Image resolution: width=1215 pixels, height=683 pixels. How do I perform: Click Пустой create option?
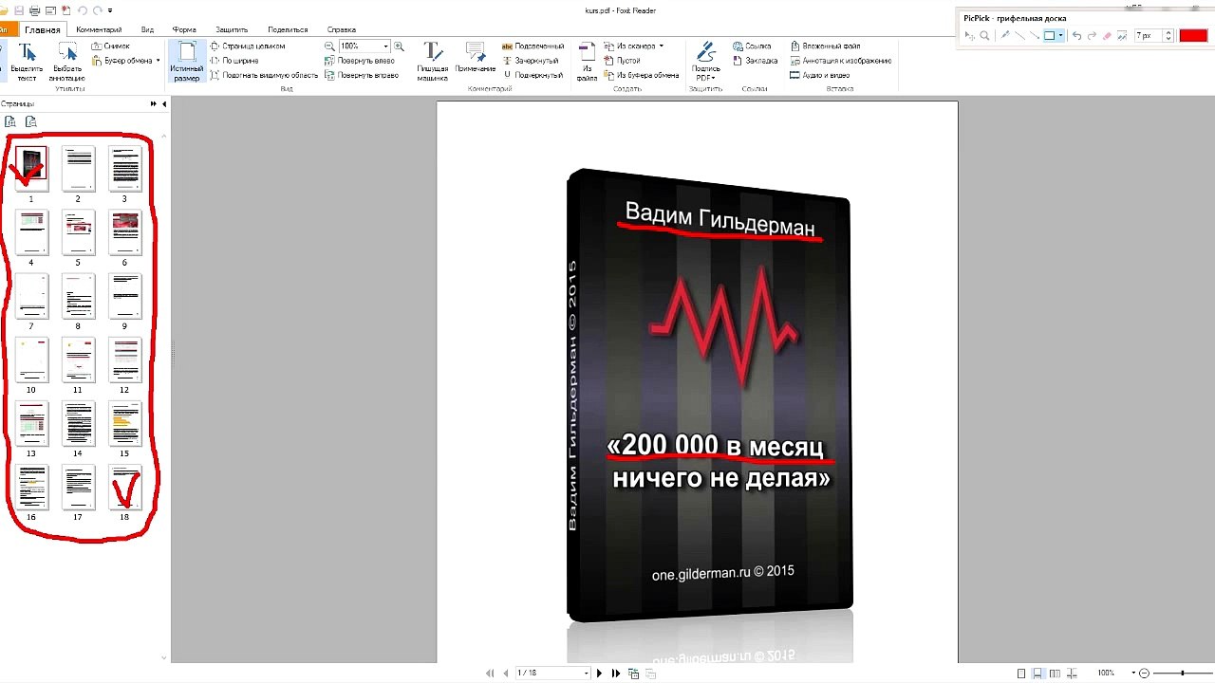click(x=623, y=61)
